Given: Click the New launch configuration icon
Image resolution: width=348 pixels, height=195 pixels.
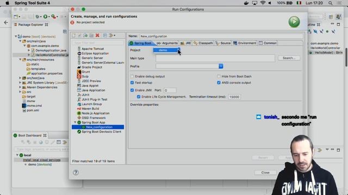Looking at the screenshot, I should (x=74, y=35).
